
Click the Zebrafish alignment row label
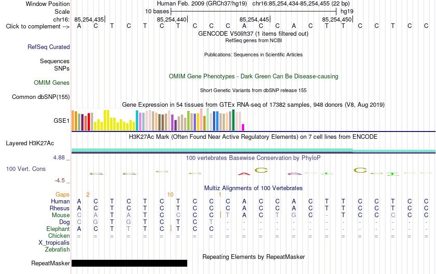57,249
